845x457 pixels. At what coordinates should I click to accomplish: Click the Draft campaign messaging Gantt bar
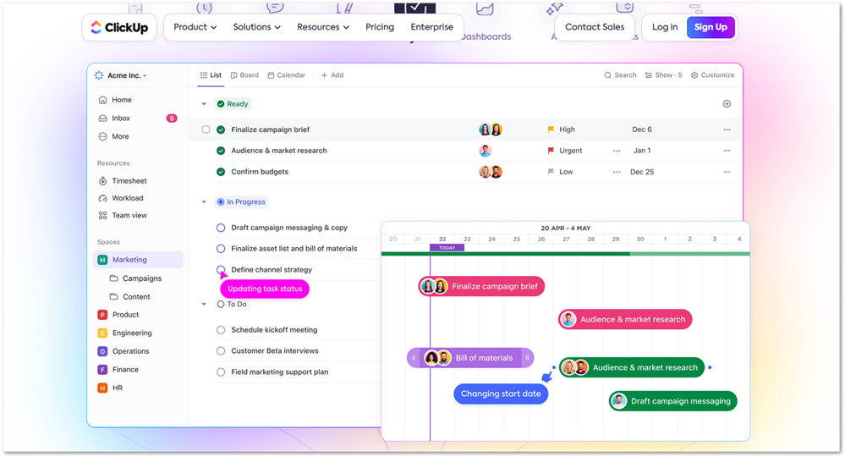click(672, 401)
